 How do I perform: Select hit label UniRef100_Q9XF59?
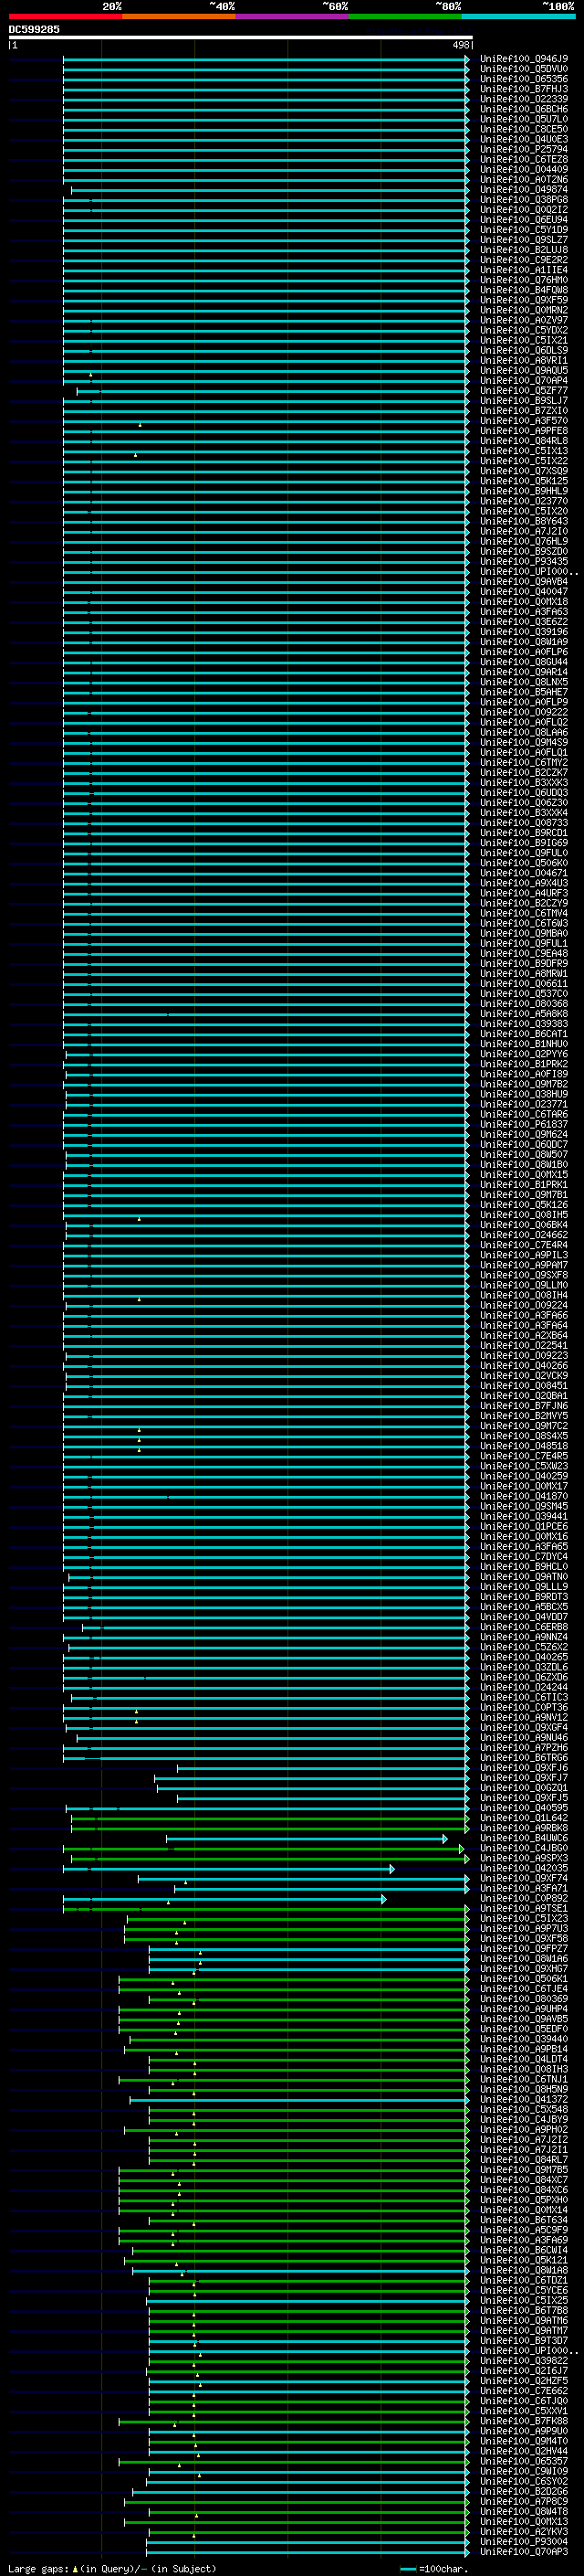coord(524,300)
